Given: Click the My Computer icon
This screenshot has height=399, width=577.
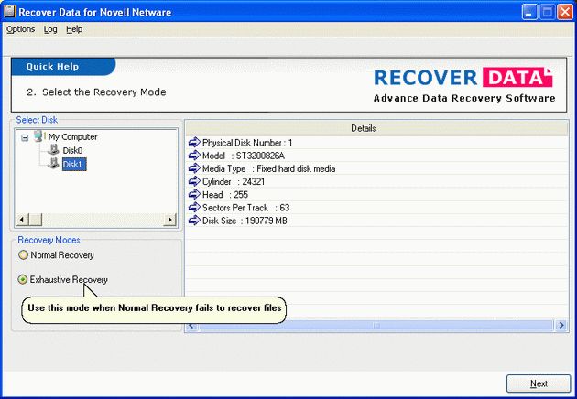Looking at the screenshot, I should 38,136.
